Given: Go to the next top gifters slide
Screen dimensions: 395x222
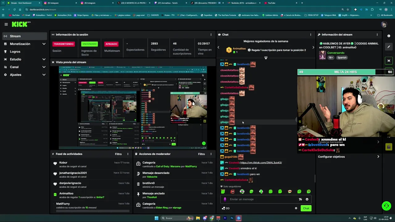Looking at the screenshot, I should tap(313, 47).
